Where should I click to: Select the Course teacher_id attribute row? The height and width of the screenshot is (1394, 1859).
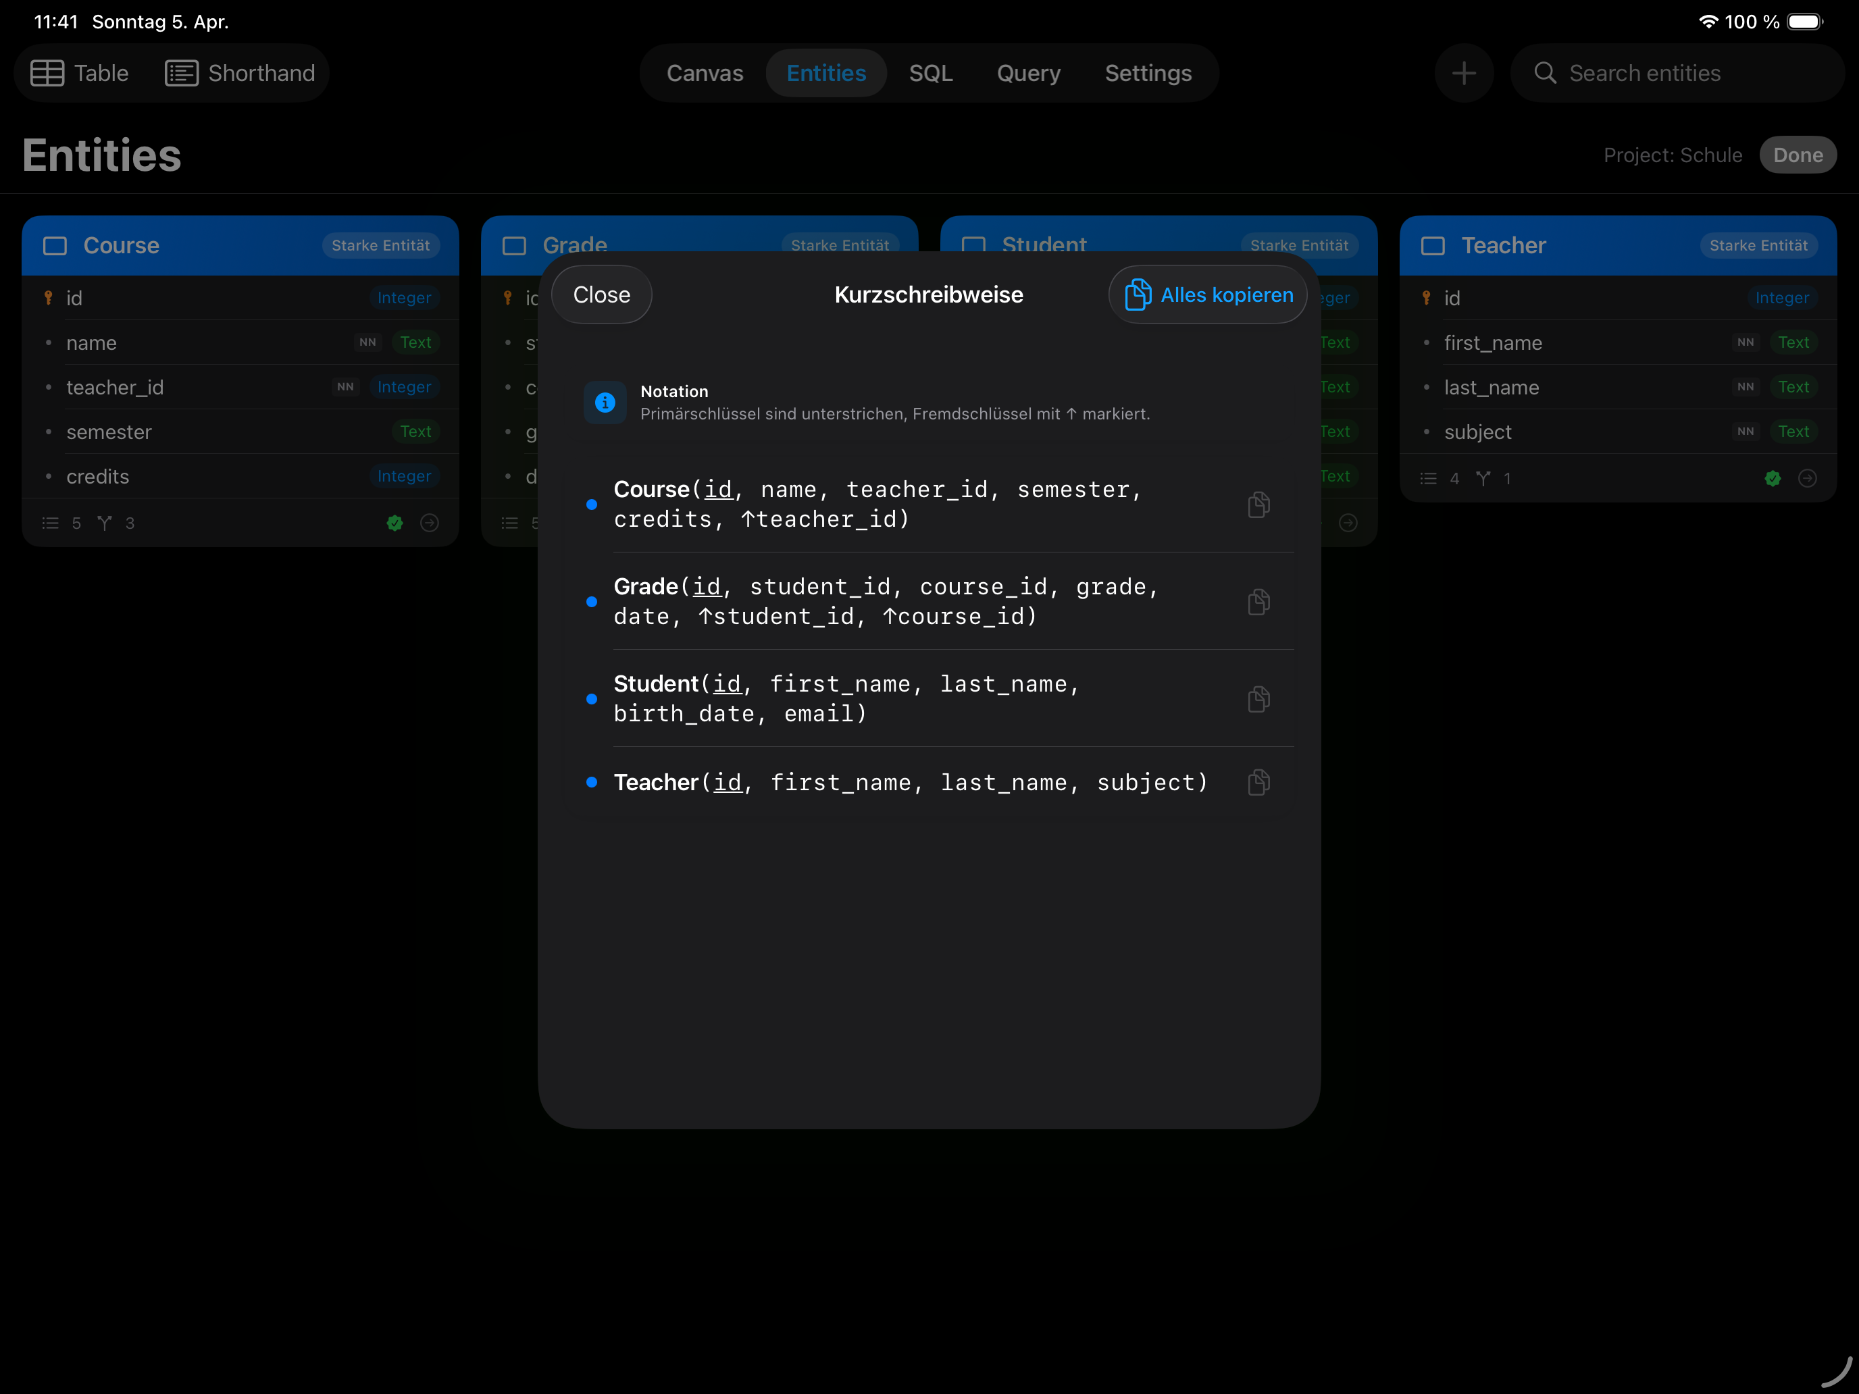pyautogui.click(x=240, y=386)
